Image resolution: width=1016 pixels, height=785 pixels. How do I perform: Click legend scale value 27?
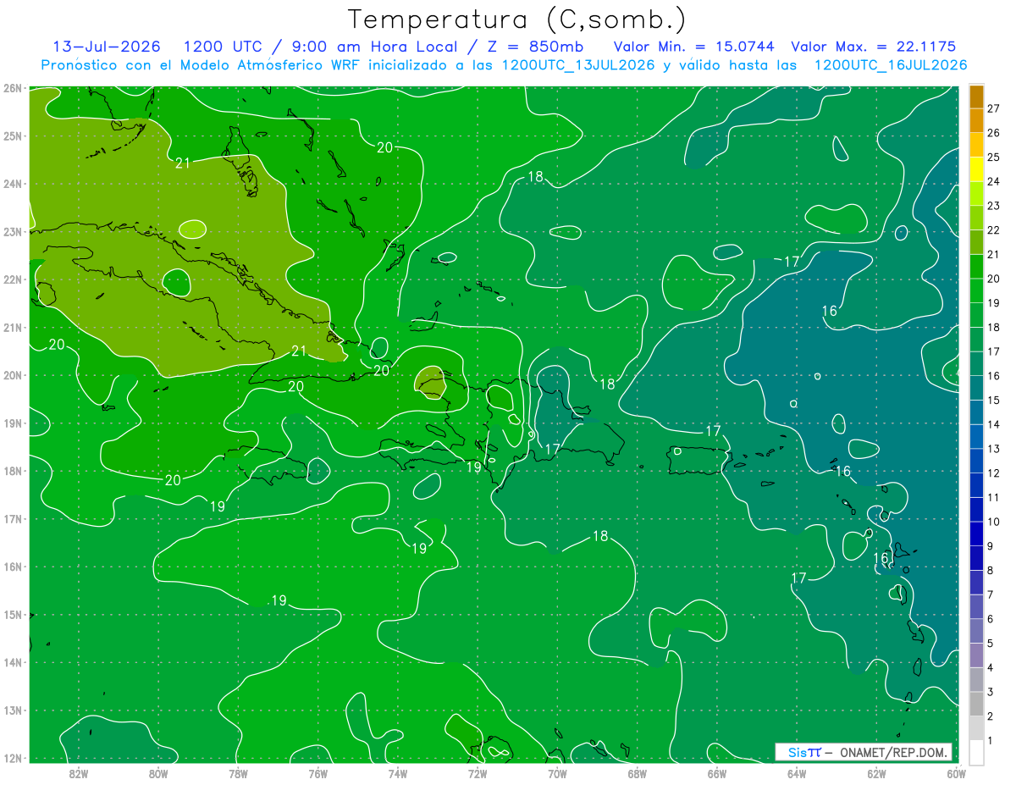pyautogui.click(x=993, y=108)
